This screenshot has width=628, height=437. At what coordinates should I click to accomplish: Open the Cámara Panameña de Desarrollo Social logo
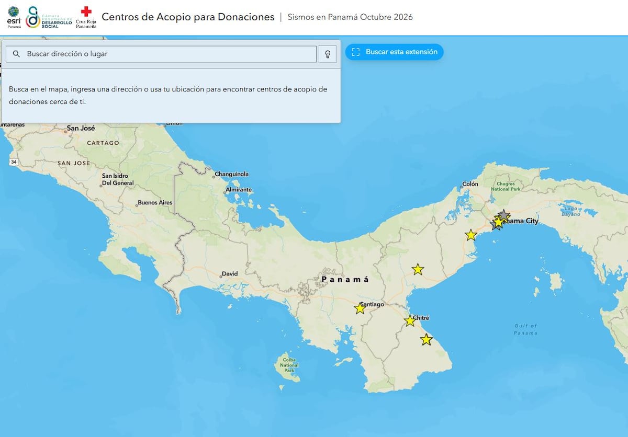point(49,17)
